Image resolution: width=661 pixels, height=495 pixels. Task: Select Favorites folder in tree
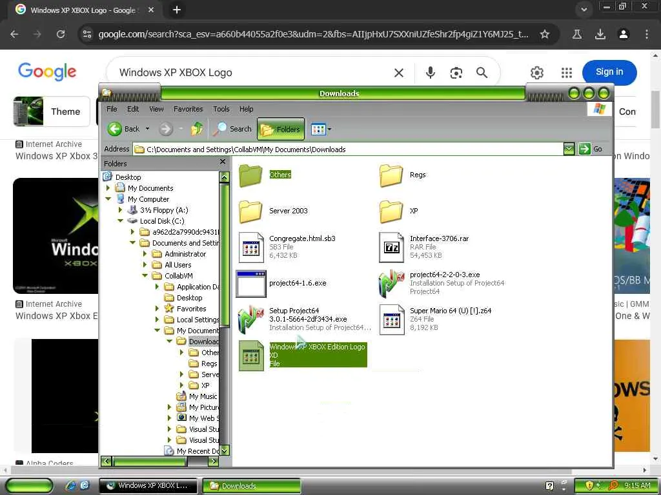point(191,309)
